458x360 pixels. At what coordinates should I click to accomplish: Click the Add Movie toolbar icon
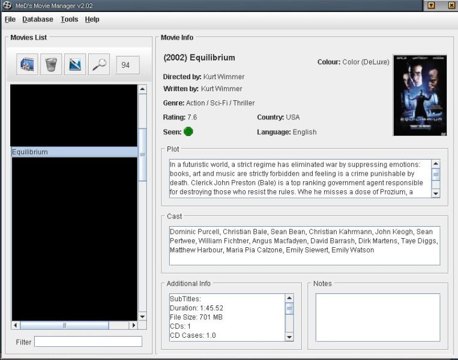click(27, 64)
